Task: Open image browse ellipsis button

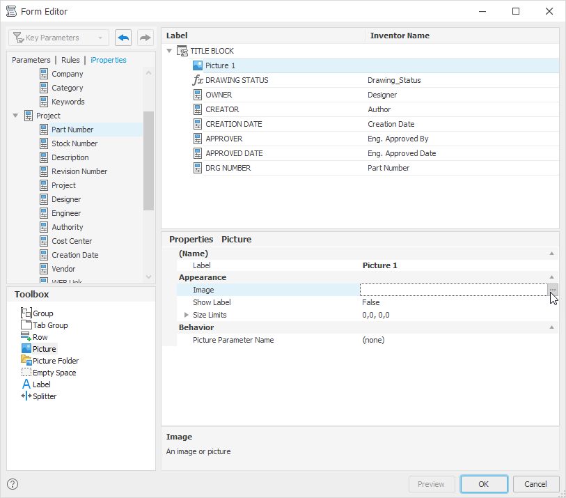Action: [x=553, y=290]
